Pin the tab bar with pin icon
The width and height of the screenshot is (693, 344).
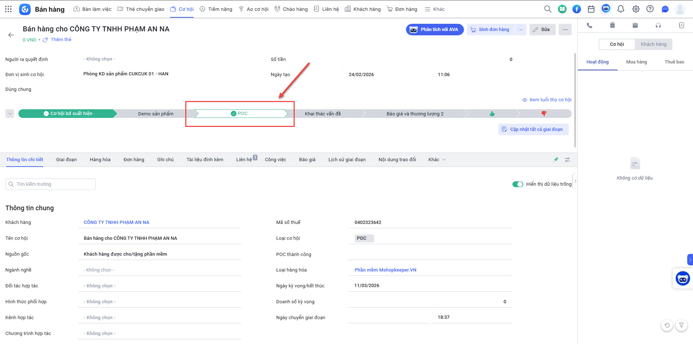(x=556, y=160)
